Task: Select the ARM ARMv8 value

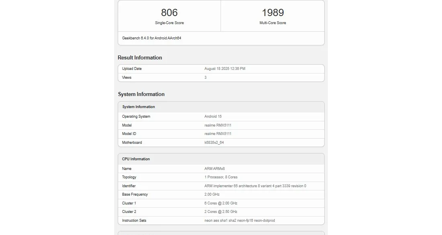Action: click(215, 169)
